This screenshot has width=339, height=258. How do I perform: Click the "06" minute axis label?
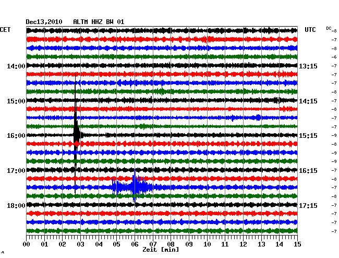tap(135, 244)
